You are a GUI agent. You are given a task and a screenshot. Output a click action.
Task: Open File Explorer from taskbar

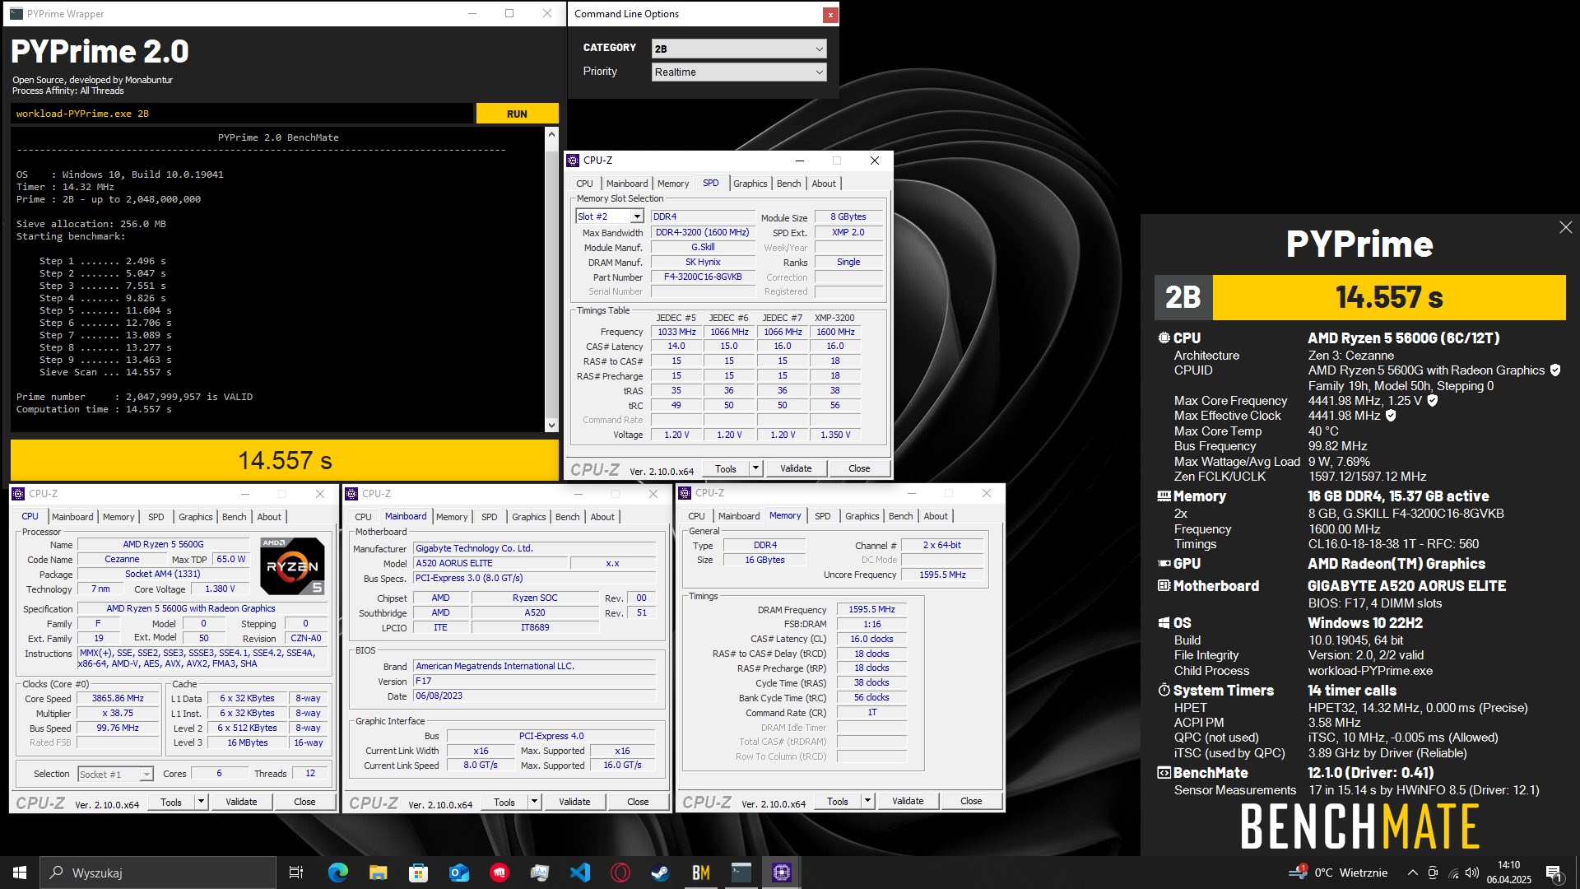pyautogui.click(x=378, y=873)
